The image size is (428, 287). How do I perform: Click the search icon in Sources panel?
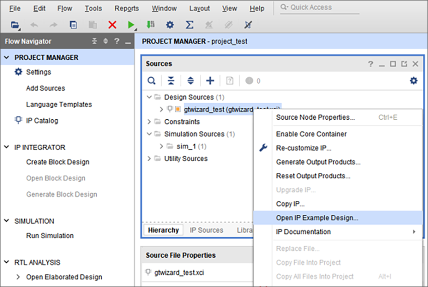click(152, 81)
